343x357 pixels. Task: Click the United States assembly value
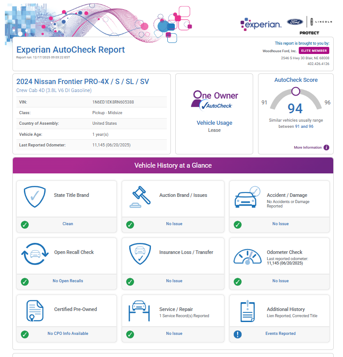(104, 123)
